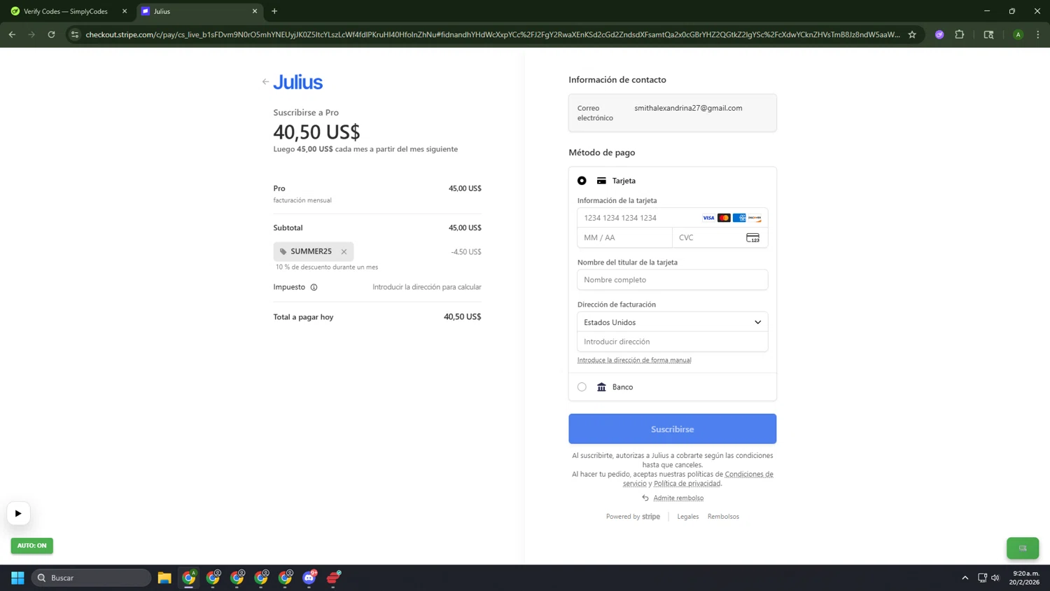The height and width of the screenshot is (591, 1050).
Task: Click the browser forward button
Action: (31, 34)
